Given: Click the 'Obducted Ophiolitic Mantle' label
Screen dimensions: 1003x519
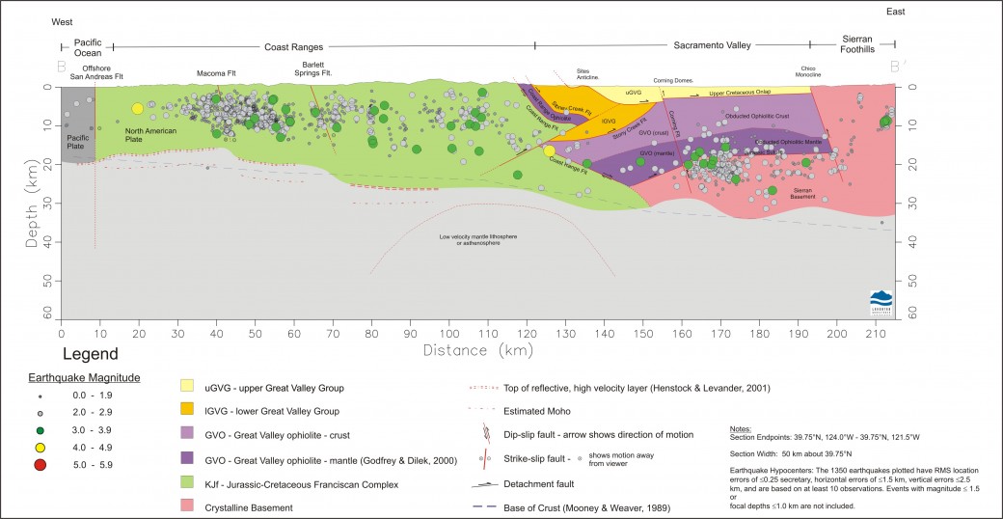Looking at the screenshot, I should click(x=787, y=142).
